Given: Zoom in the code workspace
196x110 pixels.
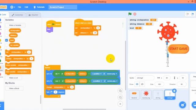Looking at the screenshot, I should tap(120, 91).
